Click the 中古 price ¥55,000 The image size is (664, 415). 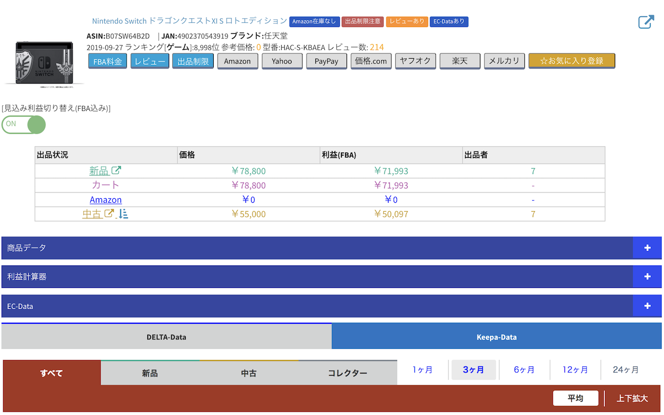pyautogui.click(x=248, y=214)
